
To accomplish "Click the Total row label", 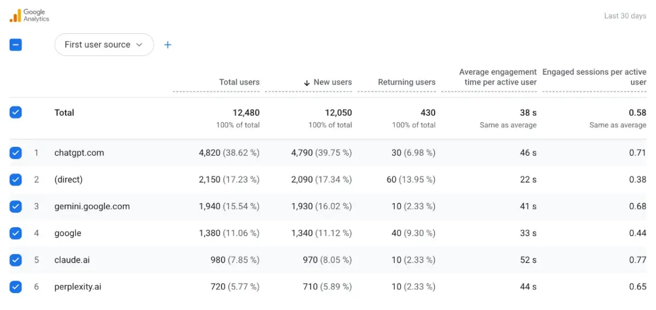I will coord(65,112).
